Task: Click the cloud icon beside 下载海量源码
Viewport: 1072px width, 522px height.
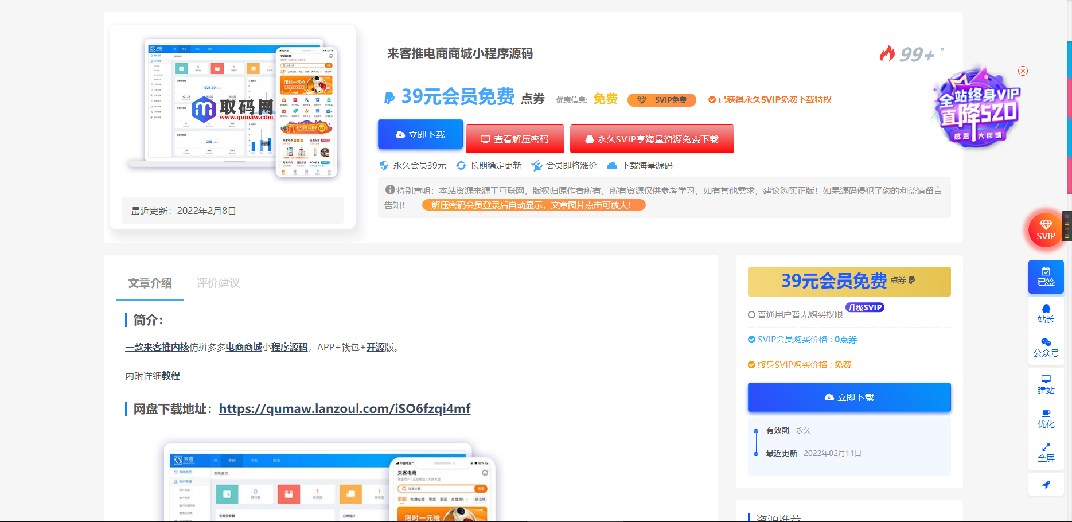Action: coord(612,166)
